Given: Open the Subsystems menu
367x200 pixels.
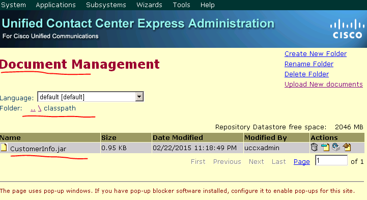Looking at the screenshot, I should point(106,5).
